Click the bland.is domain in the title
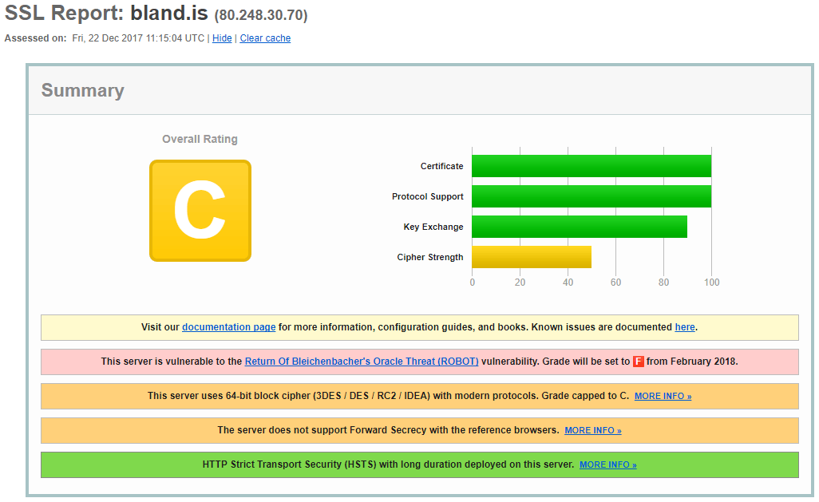 [169, 13]
